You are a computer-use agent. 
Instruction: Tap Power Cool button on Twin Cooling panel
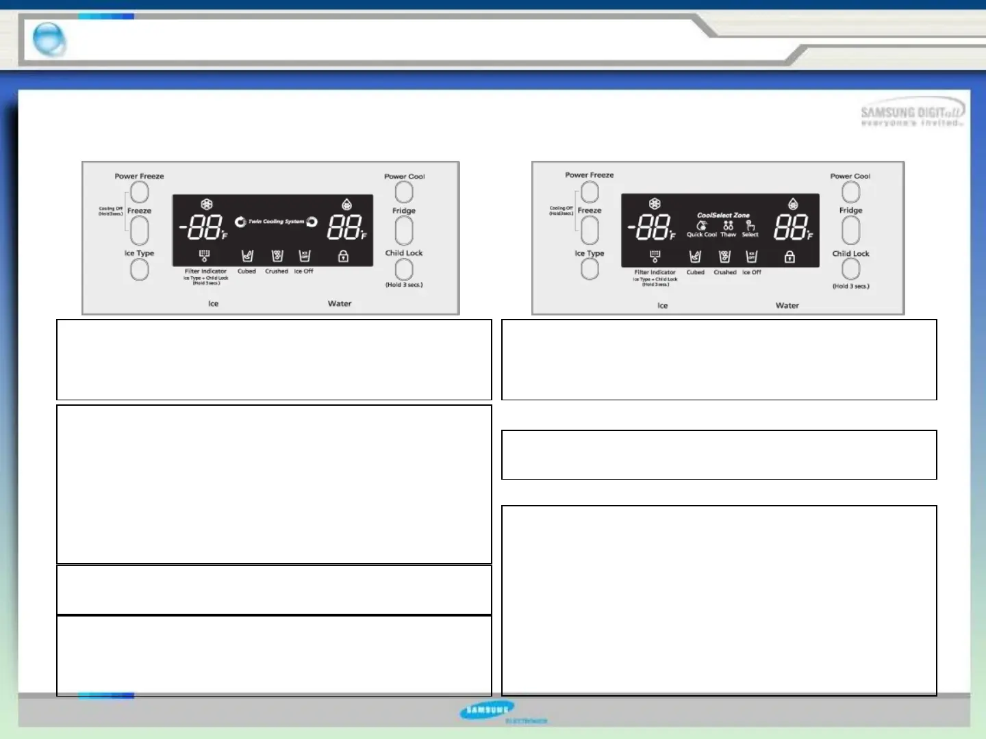pyautogui.click(x=404, y=192)
